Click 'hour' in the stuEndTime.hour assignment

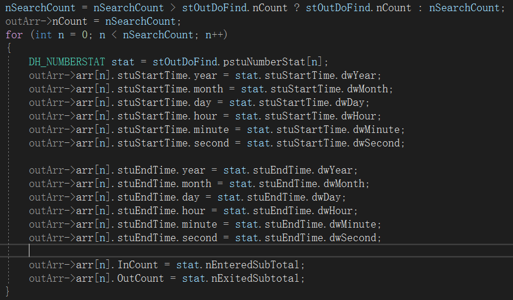point(194,211)
